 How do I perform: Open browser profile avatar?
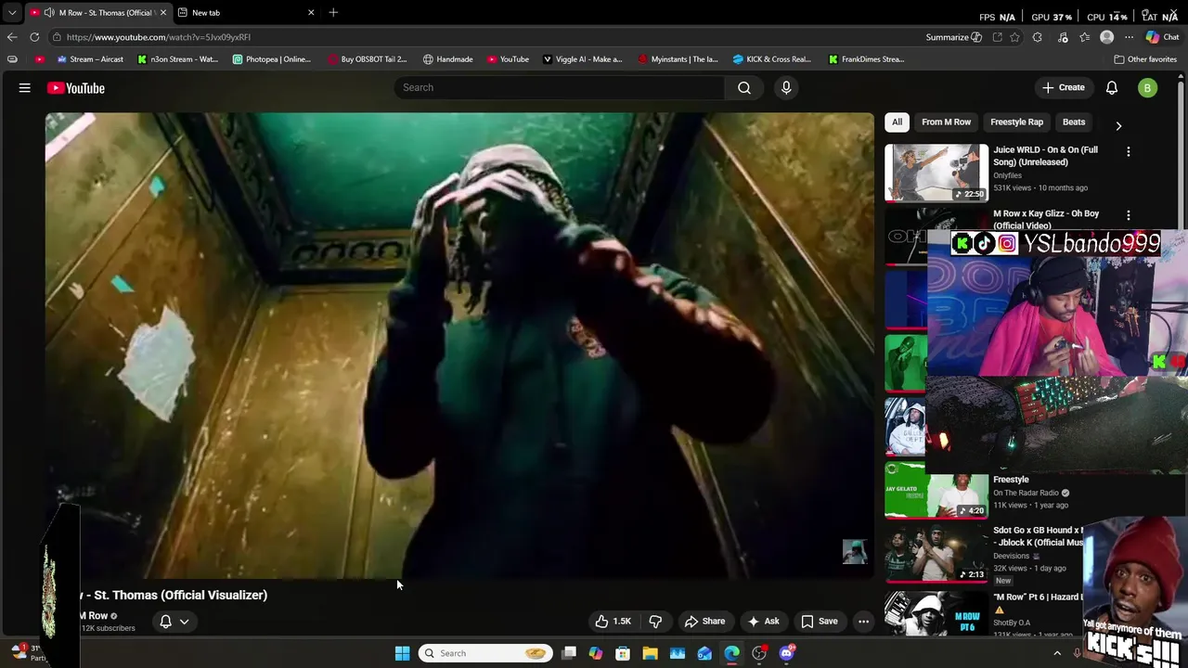pos(1106,37)
